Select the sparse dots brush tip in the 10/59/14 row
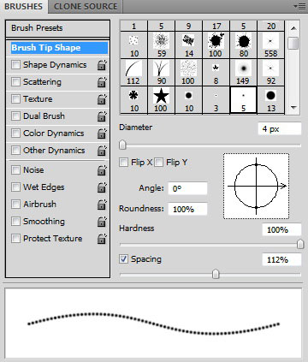The width and height of the screenshot is (308, 362). [x=133, y=45]
